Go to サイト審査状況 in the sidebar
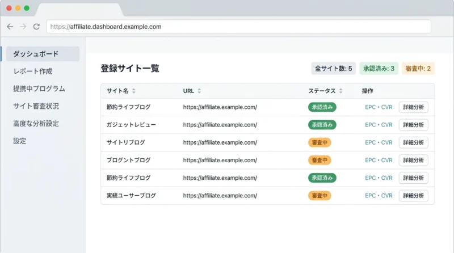The image size is (454, 253). pos(36,106)
